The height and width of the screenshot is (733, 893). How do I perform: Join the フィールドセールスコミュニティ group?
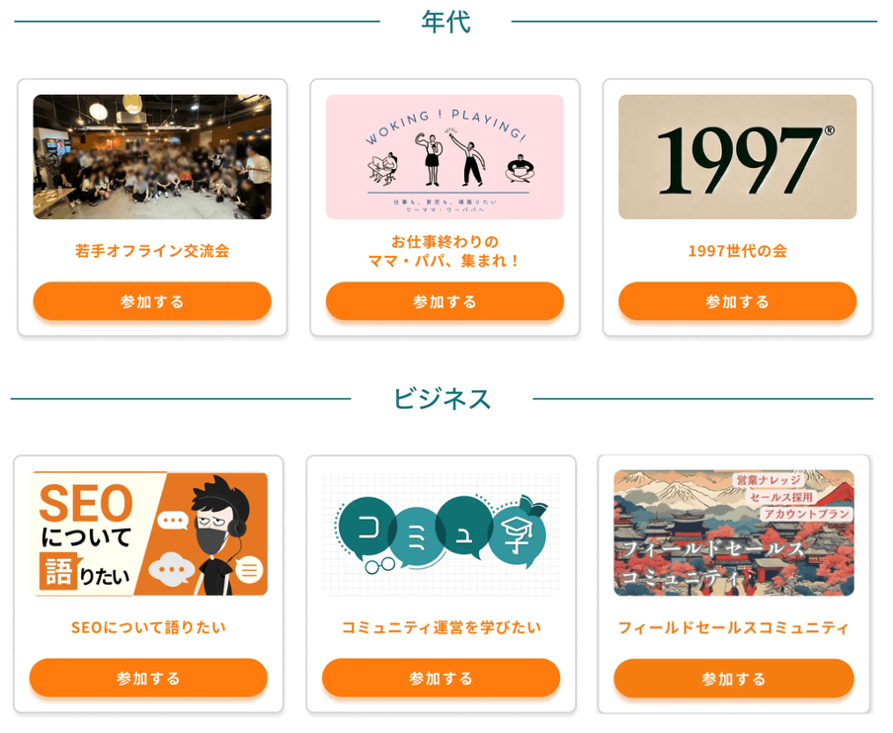coord(734,679)
